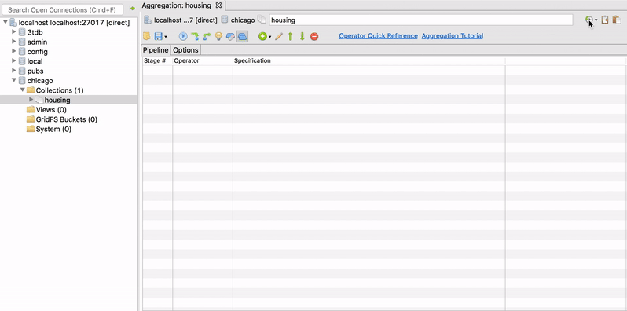This screenshot has height=311, width=627.
Task: Expand the 3tdb database node
Action: pyautogui.click(x=14, y=31)
